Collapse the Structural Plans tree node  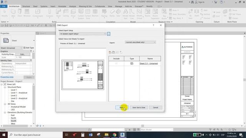pos(5,87)
